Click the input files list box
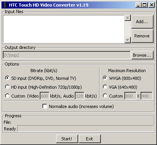Image resolution: width=157 pixels, height=145 pixels. 63,29
